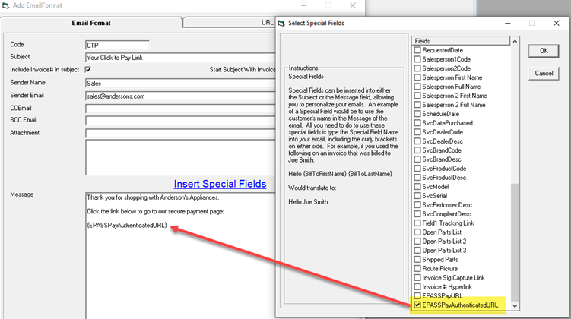Click the Fields list column header
The height and width of the screenshot is (319, 571).
click(x=461, y=41)
